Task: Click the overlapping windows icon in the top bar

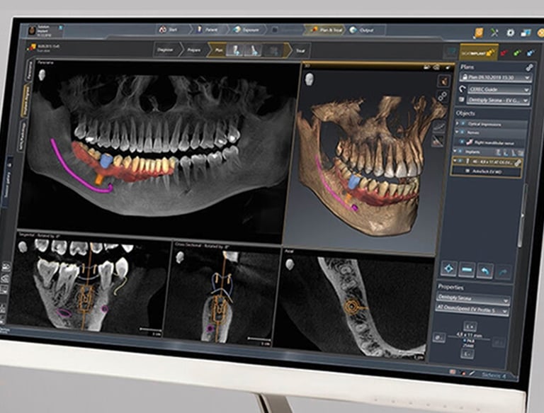Action: [x=526, y=33]
